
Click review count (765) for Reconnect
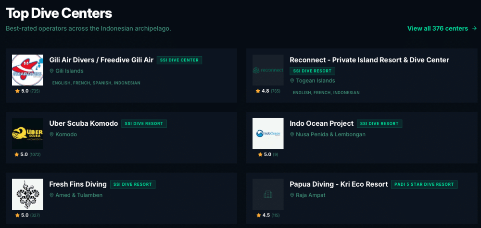[x=276, y=91]
